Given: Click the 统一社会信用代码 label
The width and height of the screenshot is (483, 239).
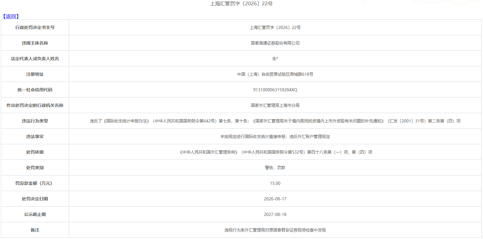Looking at the screenshot, I should pyautogui.click(x=35, y=90).
